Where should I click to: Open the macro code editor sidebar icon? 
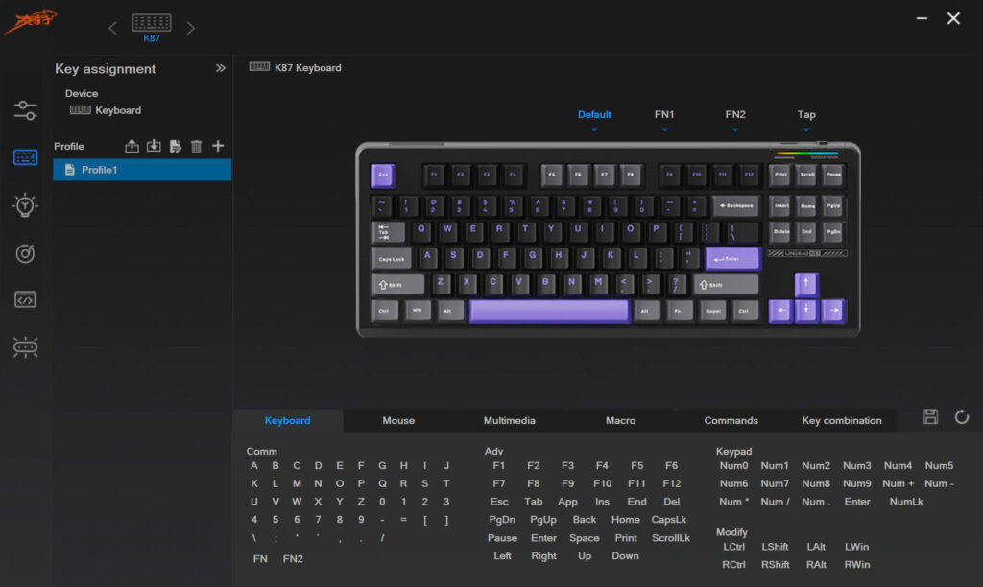tap(25, 299)
